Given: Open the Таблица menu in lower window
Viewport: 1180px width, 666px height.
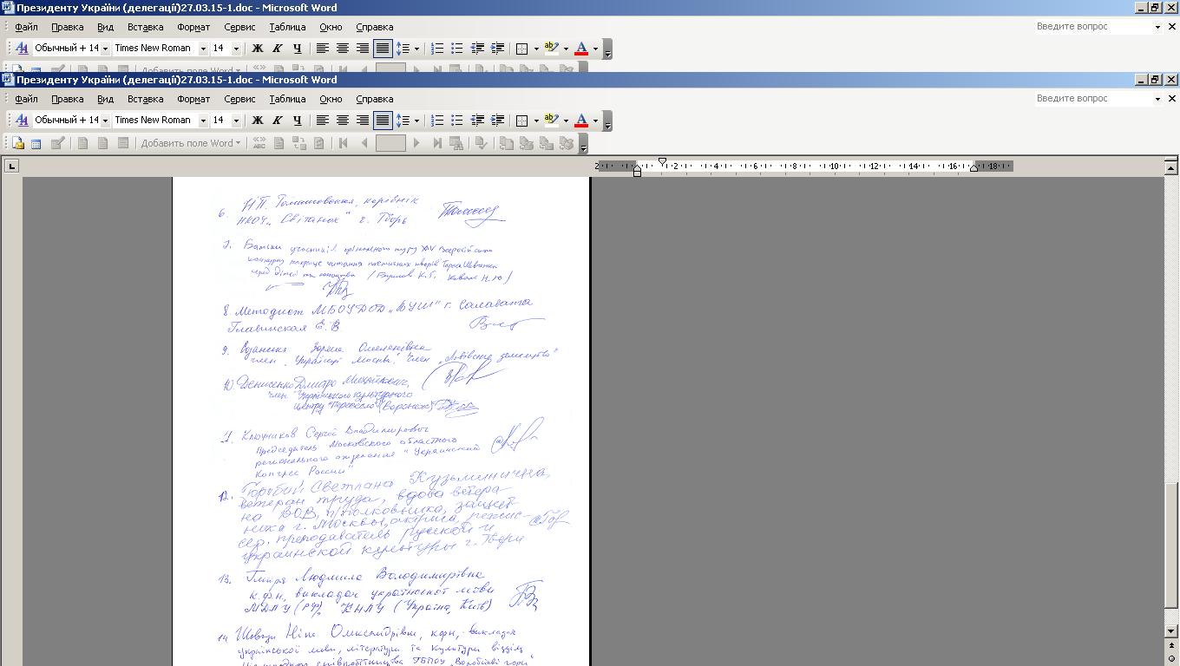Looking at the screenshot, I should click(x=287, y=99).
